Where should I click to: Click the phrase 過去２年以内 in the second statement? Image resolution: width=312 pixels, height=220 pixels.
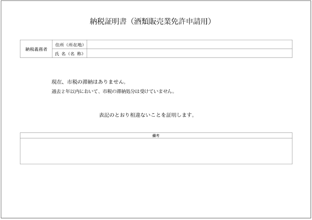(x=64, y=92)
